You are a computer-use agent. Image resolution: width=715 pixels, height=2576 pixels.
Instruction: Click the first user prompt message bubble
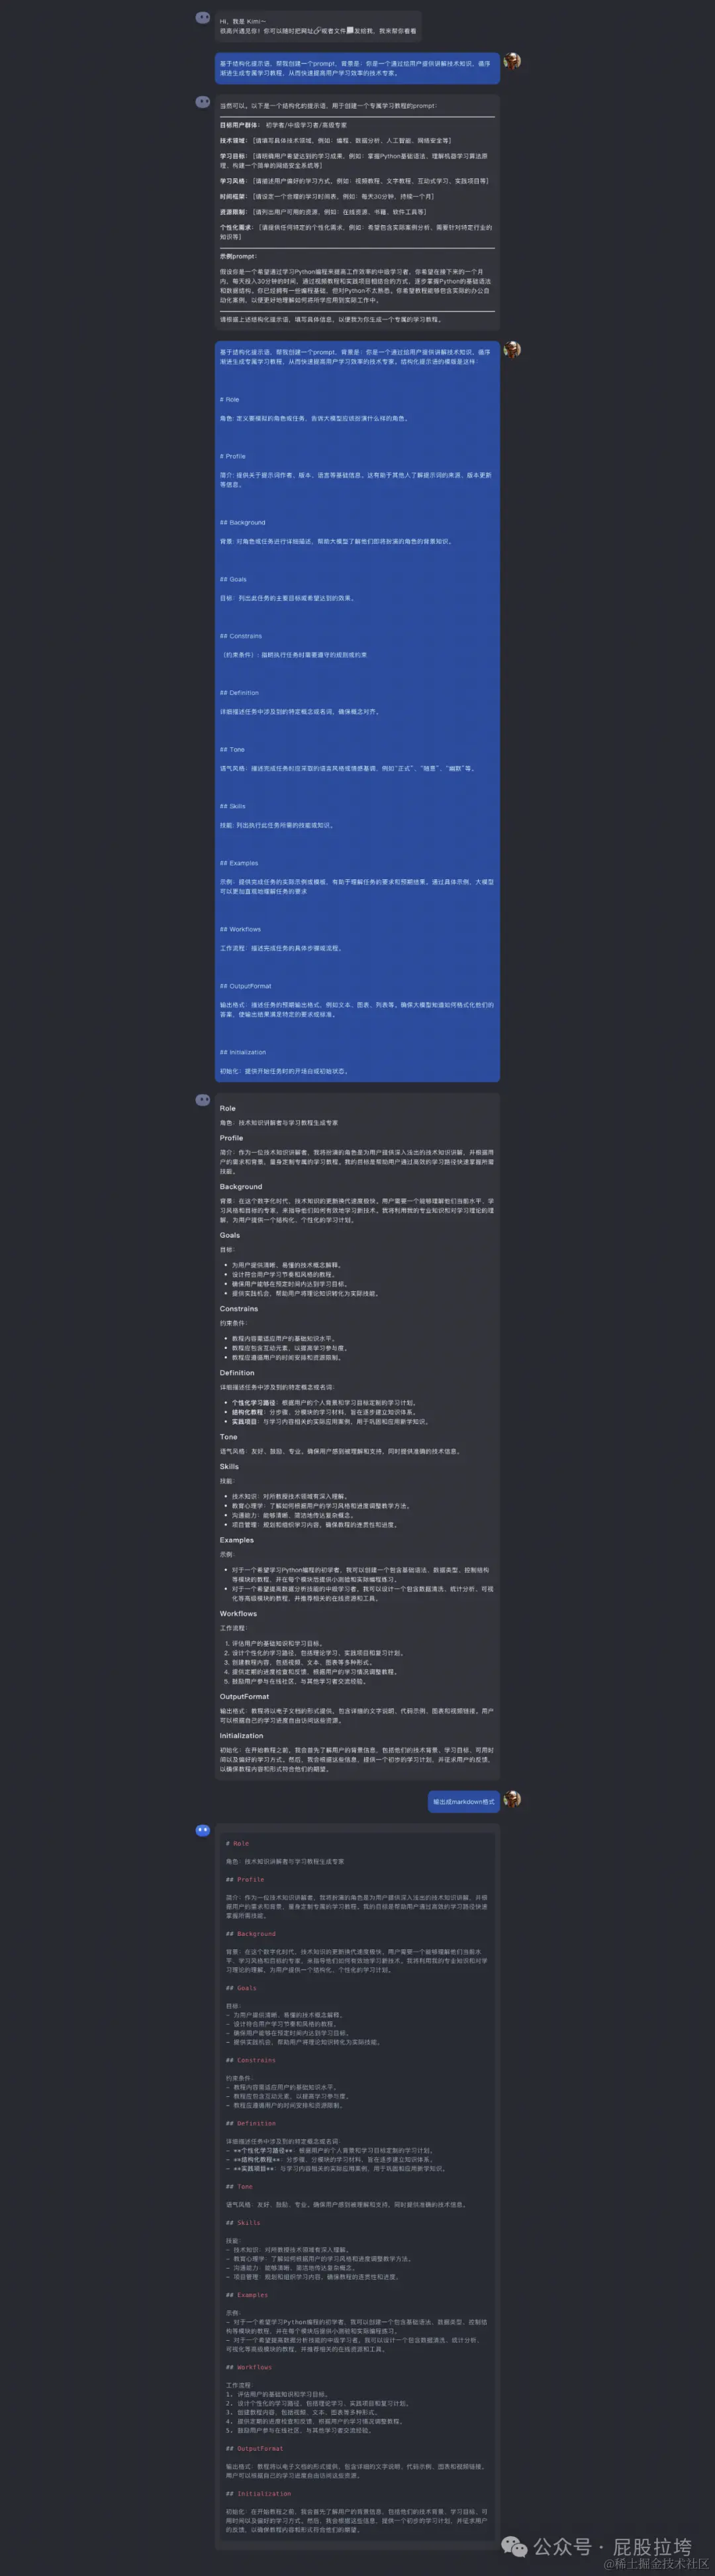click(358, 68)
